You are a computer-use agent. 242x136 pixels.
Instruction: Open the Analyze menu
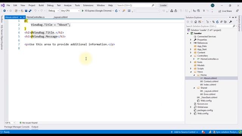68,5
